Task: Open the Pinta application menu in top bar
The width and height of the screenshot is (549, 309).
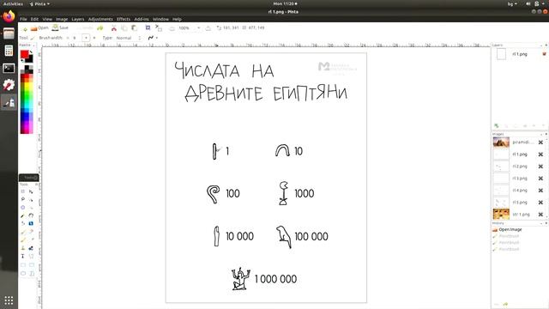Action: pyautogui.click(x=39, y=3)
